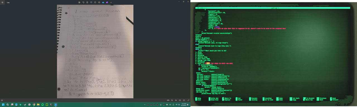Click the Photos app icon beside 7.jpg title

pyautogui.click(x=3, y=2)
